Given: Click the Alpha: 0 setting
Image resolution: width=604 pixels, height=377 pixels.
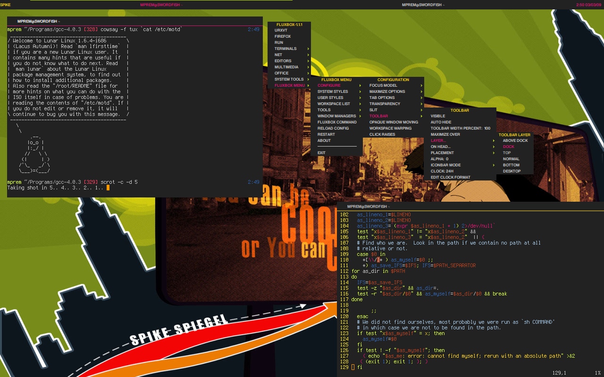Looking at the screenshot, I should coord(460,159).
